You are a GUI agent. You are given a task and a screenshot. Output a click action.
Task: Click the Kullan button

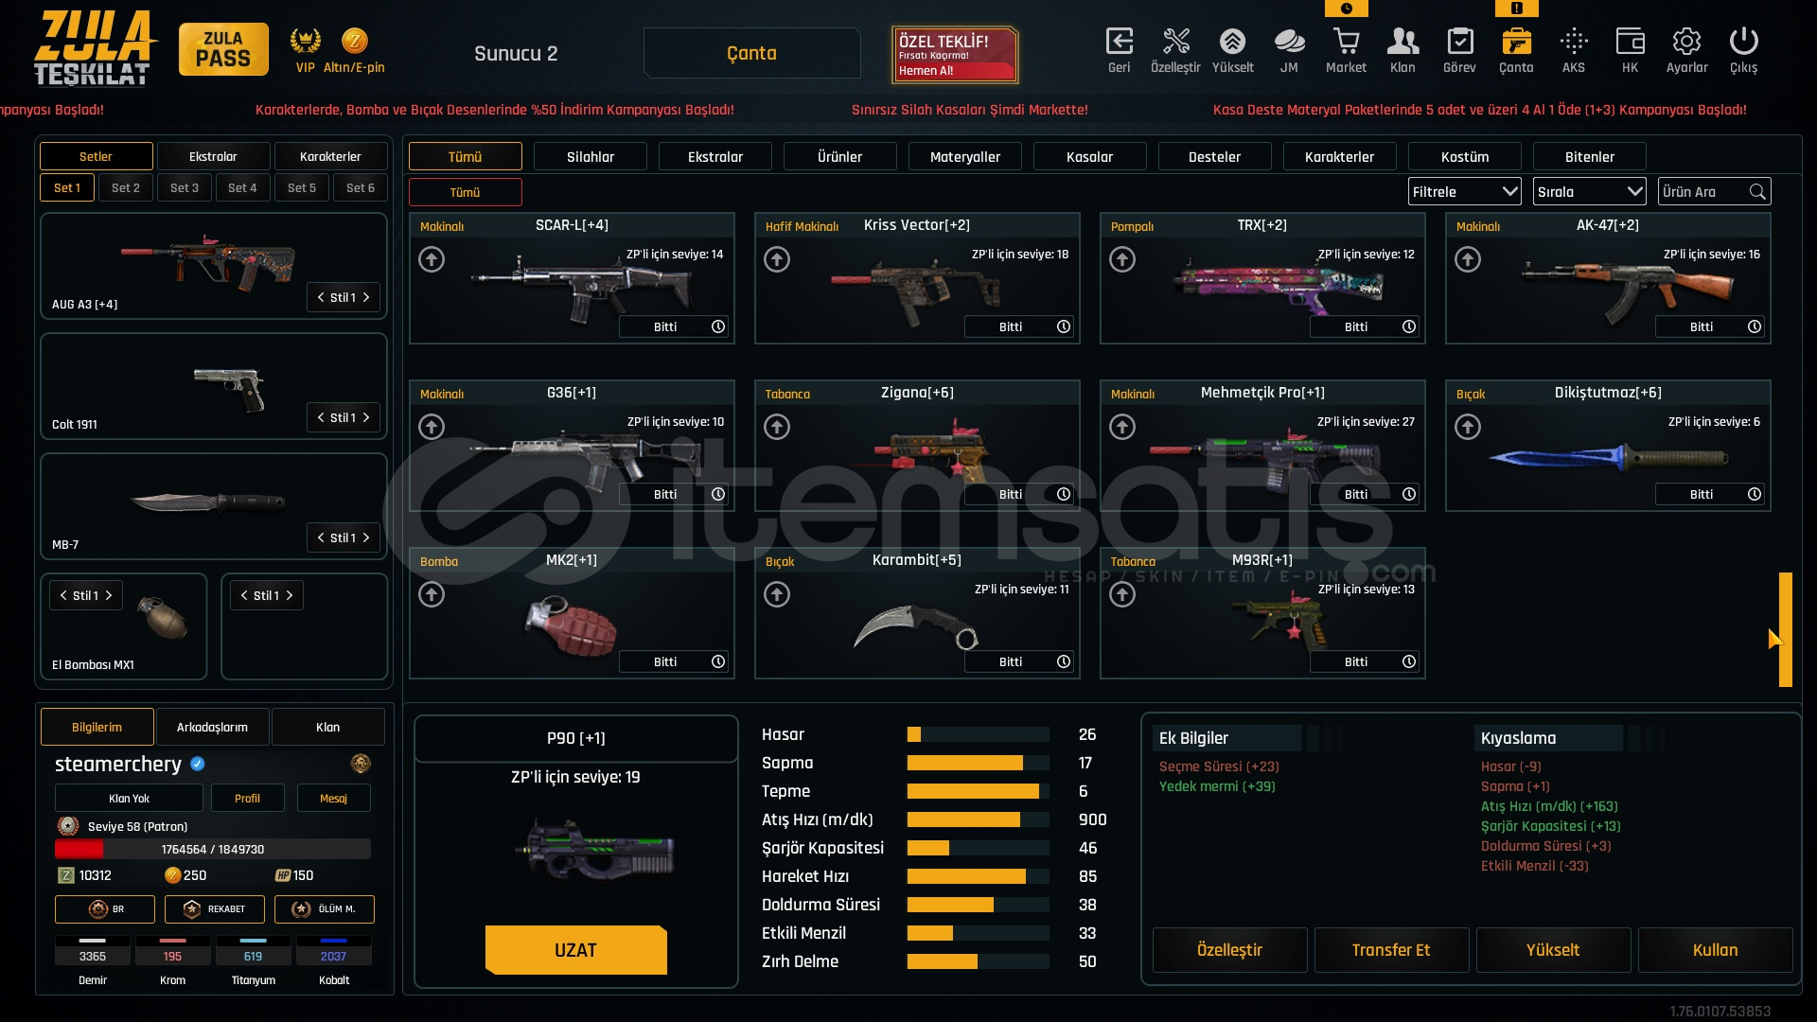point(1715,950)
